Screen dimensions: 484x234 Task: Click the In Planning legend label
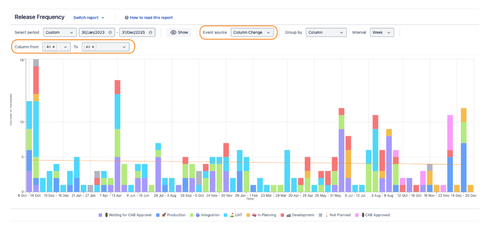267,215
